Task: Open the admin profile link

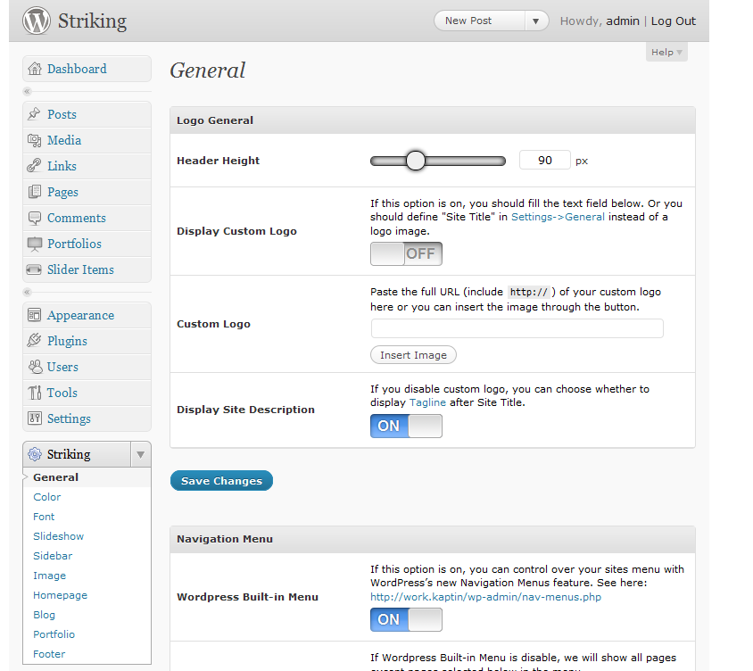Action: (623, 21)
